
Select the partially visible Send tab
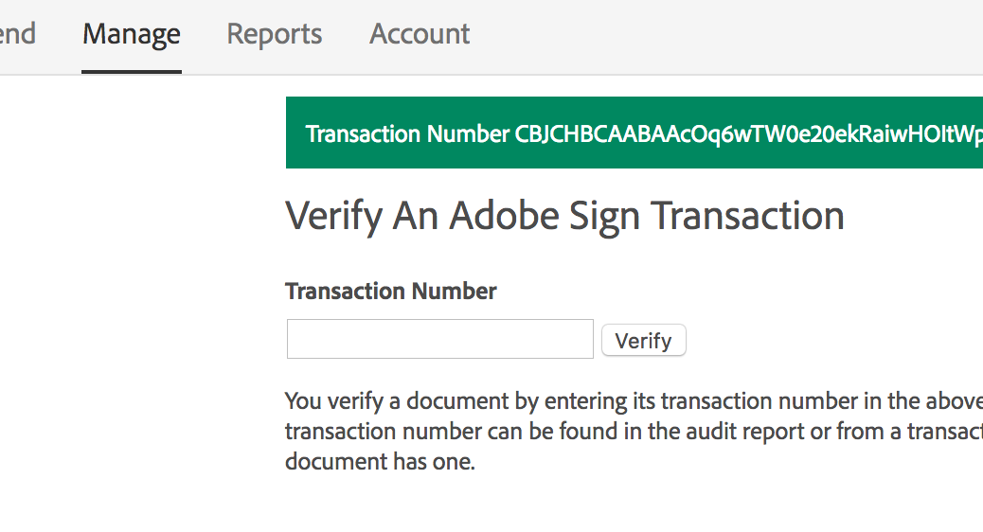17,35
